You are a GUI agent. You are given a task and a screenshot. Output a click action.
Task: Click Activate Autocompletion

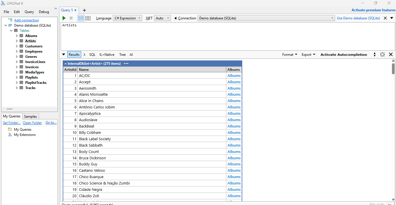tap(343, 54)
